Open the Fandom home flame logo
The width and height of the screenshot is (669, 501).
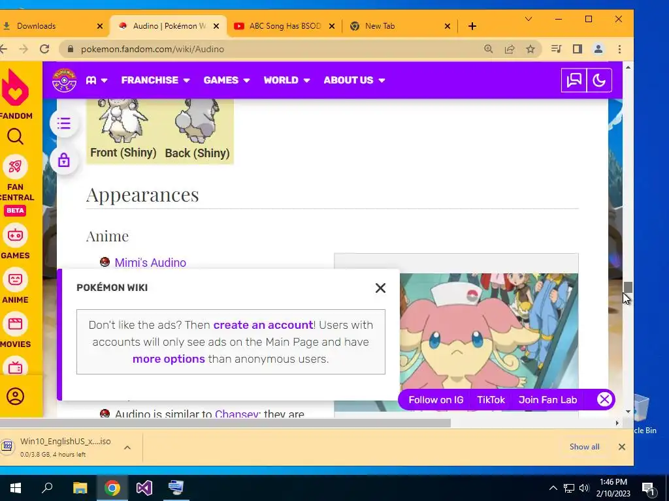(16, 87)
